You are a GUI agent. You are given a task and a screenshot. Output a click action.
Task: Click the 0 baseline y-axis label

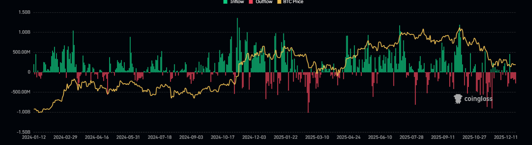coord(29,72)
